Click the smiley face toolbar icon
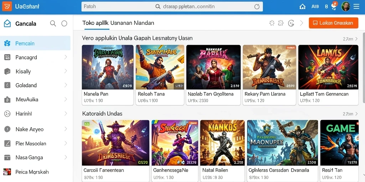The height and width of the screenshot is (182, 365). tap(291, 23)
